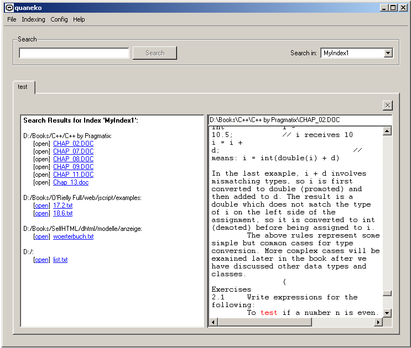Screen dimensions: 411x348
Task: Click the Chap_13.doc file link
Action: point(71,182)
